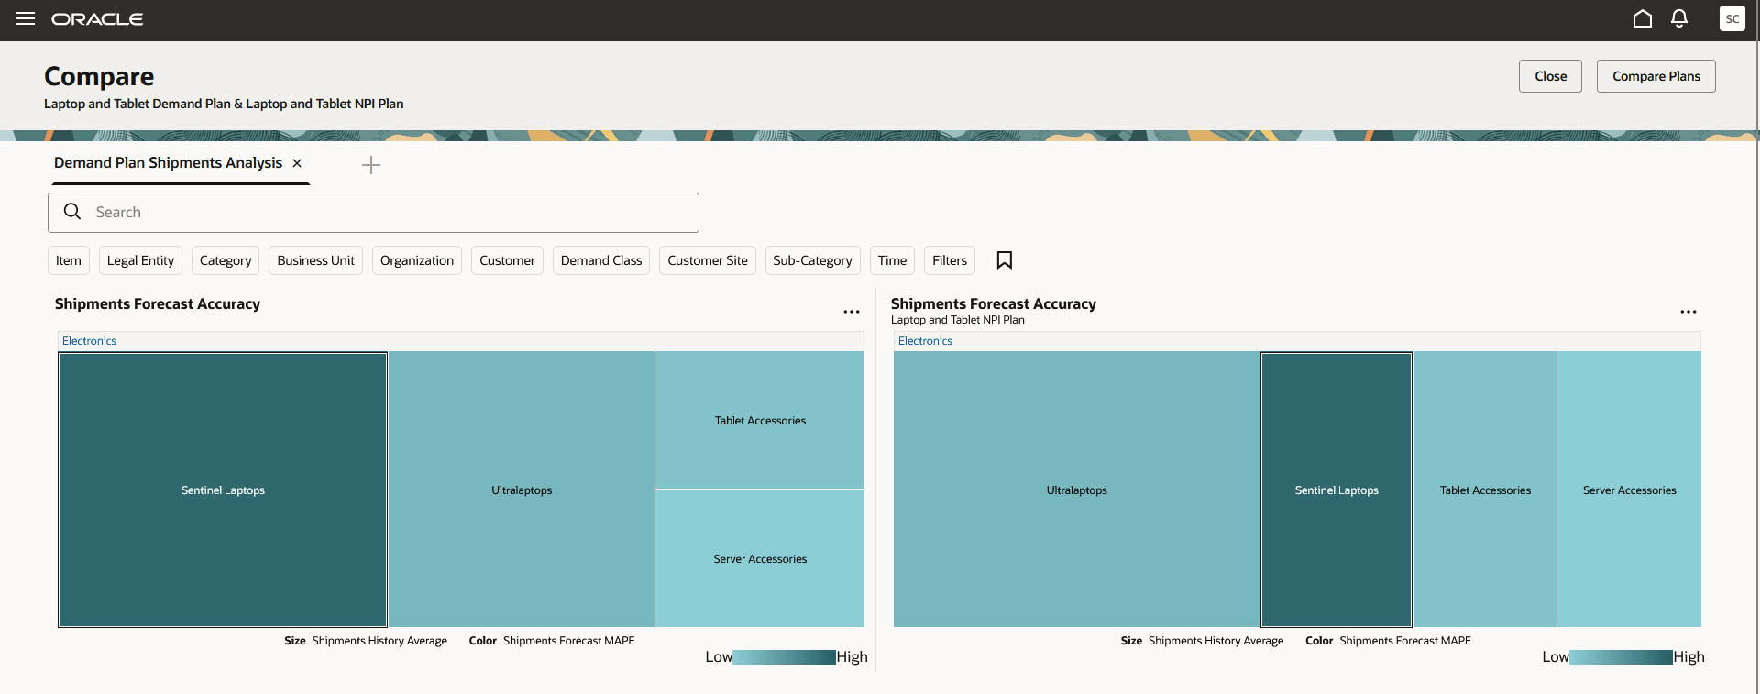Click right chart Shipments History Average legend
Viewport: 1760px width, 694px height.
point(1216,641)
